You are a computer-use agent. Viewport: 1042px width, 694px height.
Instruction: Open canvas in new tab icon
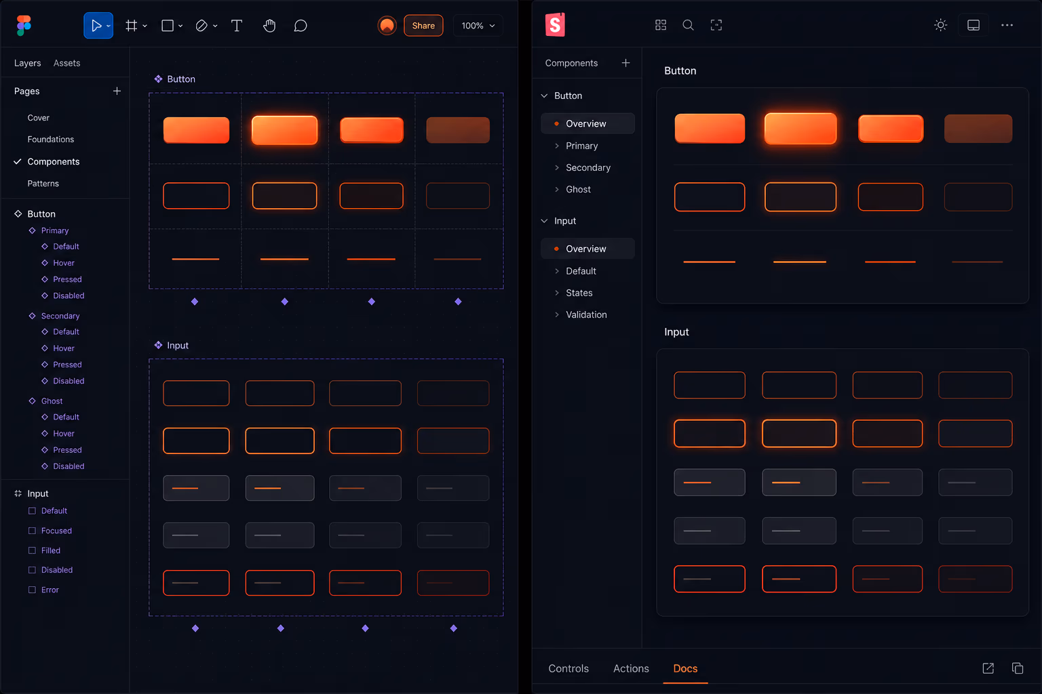(988, 668)
